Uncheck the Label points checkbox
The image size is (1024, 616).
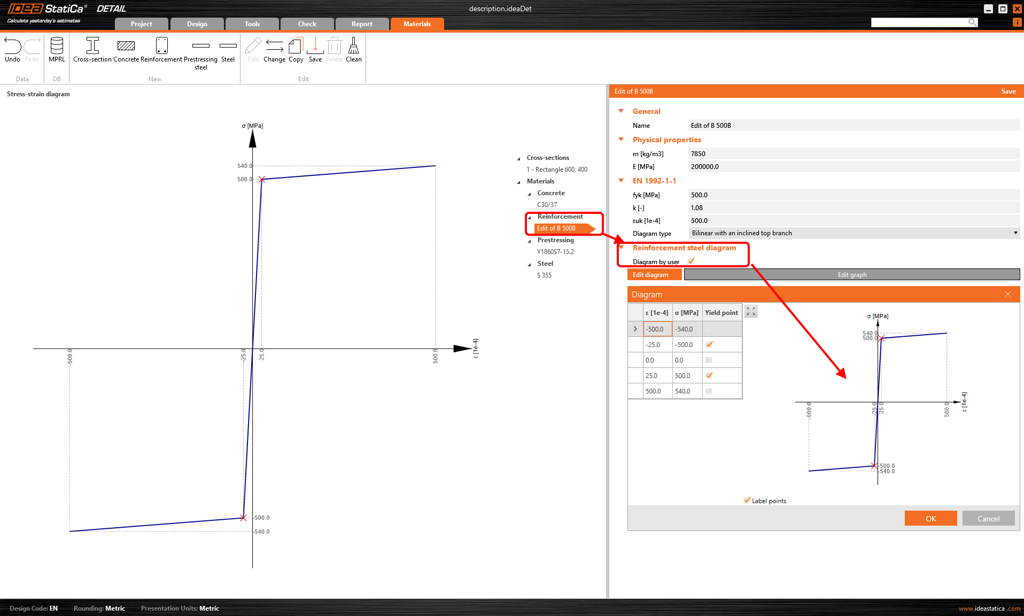pos(747,500)
